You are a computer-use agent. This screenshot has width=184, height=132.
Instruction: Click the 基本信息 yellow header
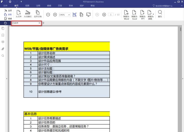(x=67, y=114)
